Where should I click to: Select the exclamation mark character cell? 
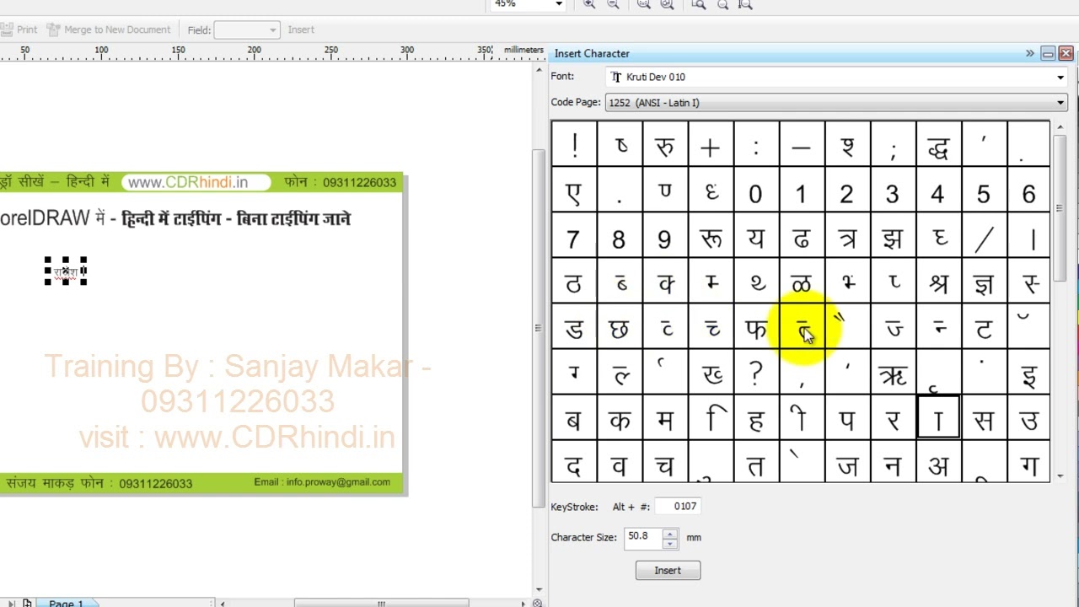tap(574, 145)
